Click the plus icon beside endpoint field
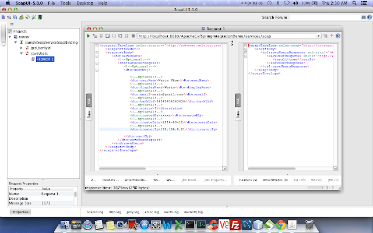 [x=332, y=36]
